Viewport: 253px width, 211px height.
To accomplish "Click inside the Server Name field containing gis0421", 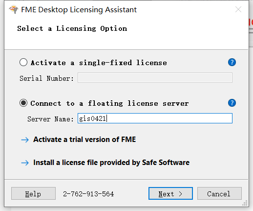I will pyautogui.click(x=155, y=118).
